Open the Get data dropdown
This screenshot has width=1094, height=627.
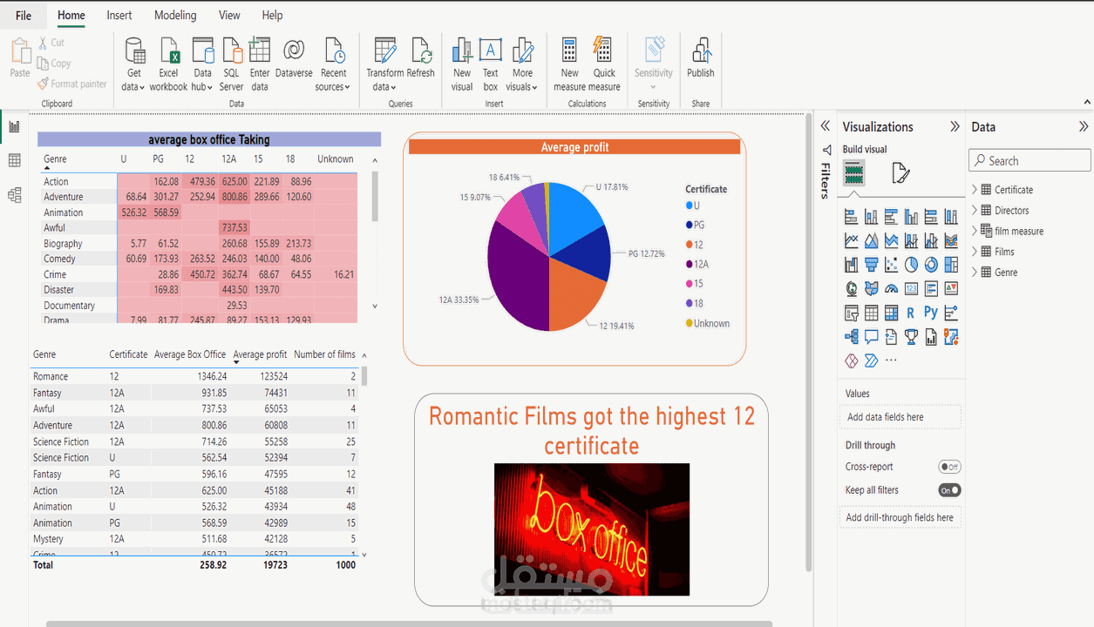click(x=133, y=61)
